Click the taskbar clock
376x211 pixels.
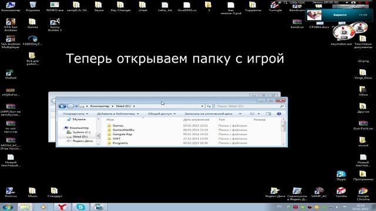(x=360, y=207)
